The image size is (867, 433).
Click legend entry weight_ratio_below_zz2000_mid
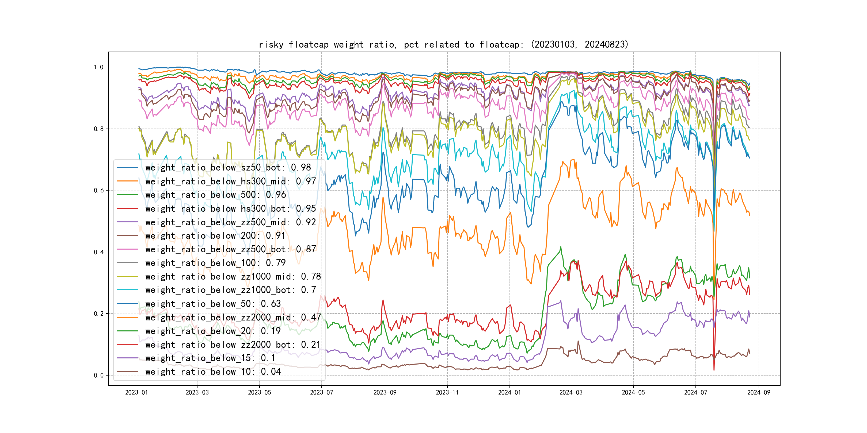pyautogui.click(x=233, y=317)
